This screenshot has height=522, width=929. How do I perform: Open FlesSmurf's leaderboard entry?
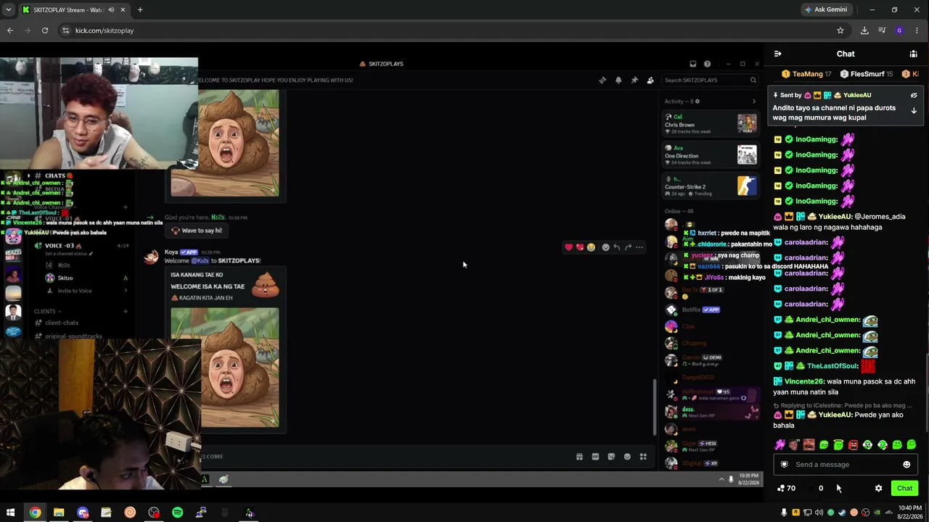point(866,74)
